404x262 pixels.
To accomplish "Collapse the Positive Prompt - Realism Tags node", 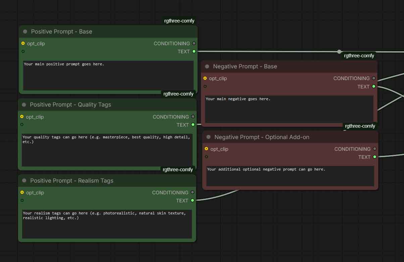I will click(24, 181).
